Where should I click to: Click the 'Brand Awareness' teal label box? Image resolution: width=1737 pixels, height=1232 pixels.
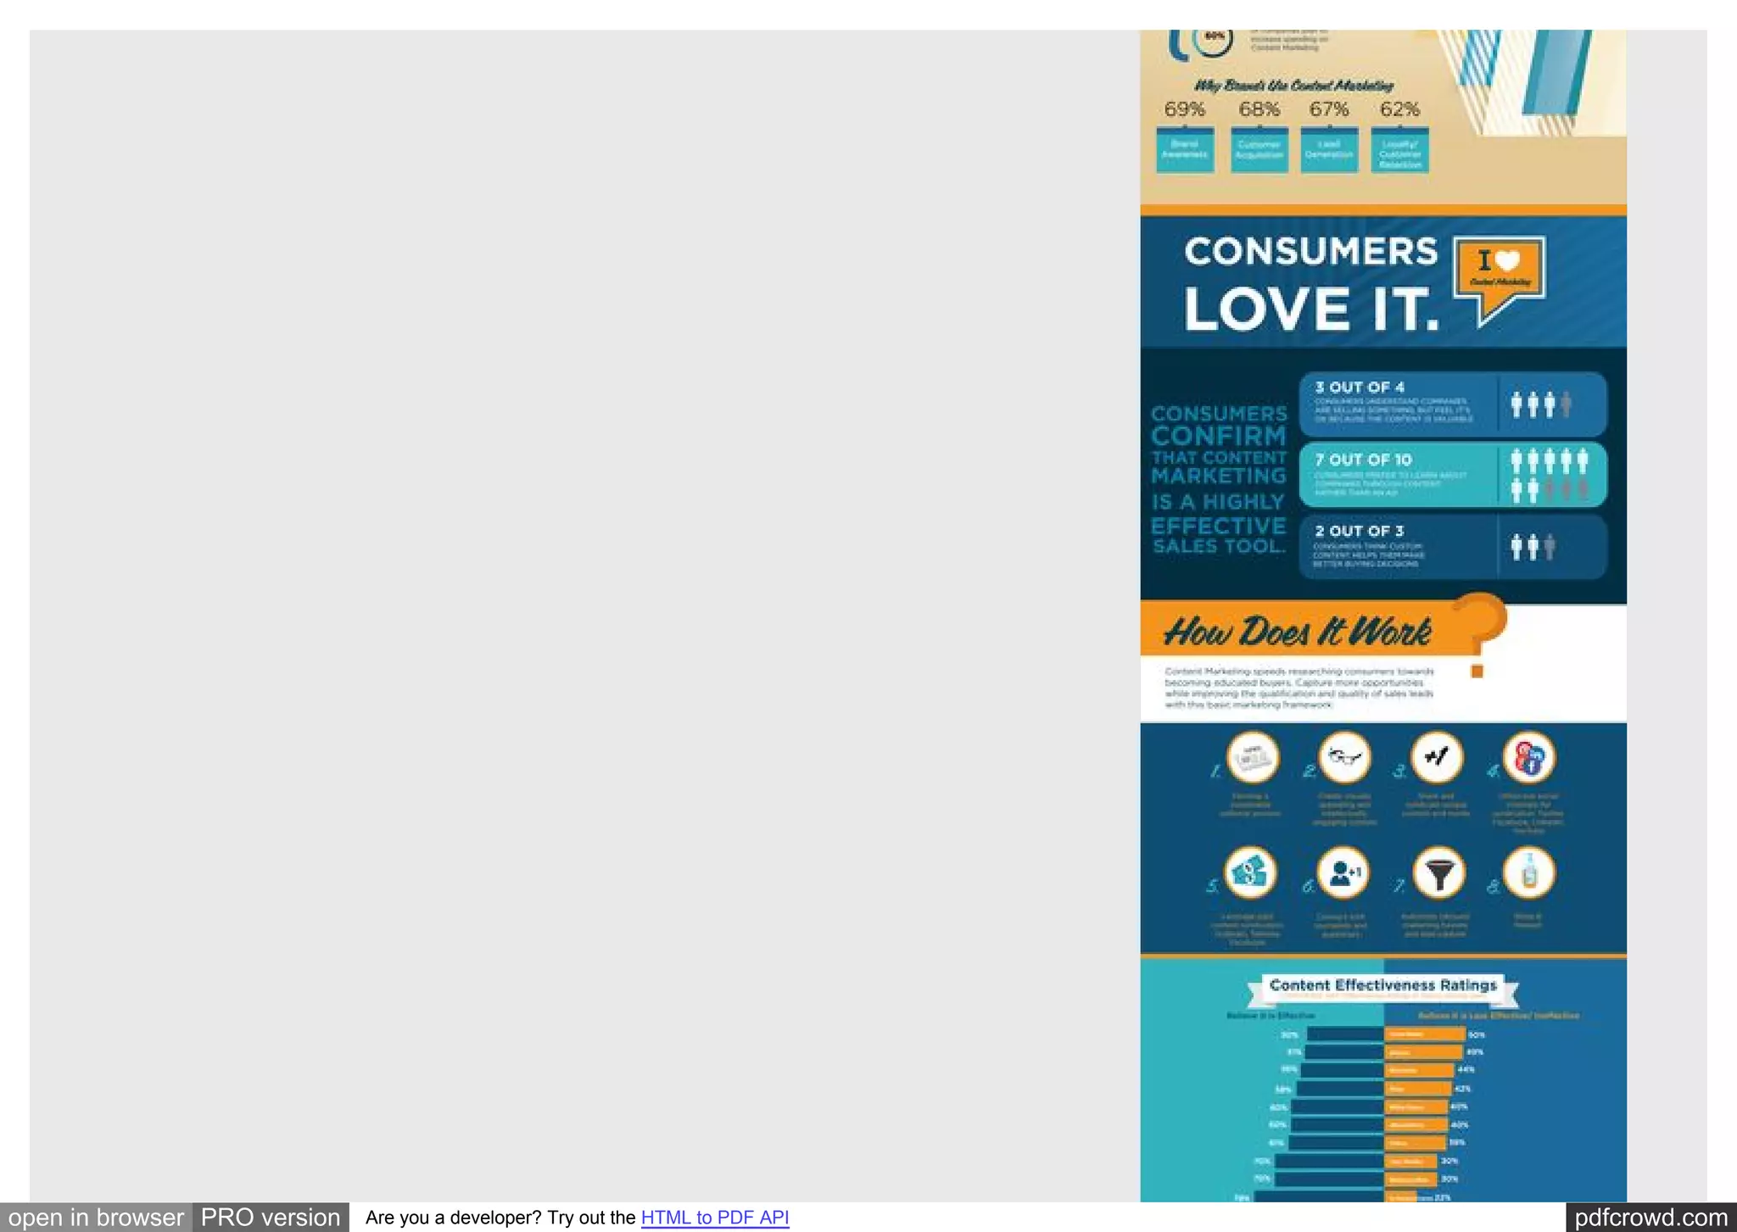1185,150
